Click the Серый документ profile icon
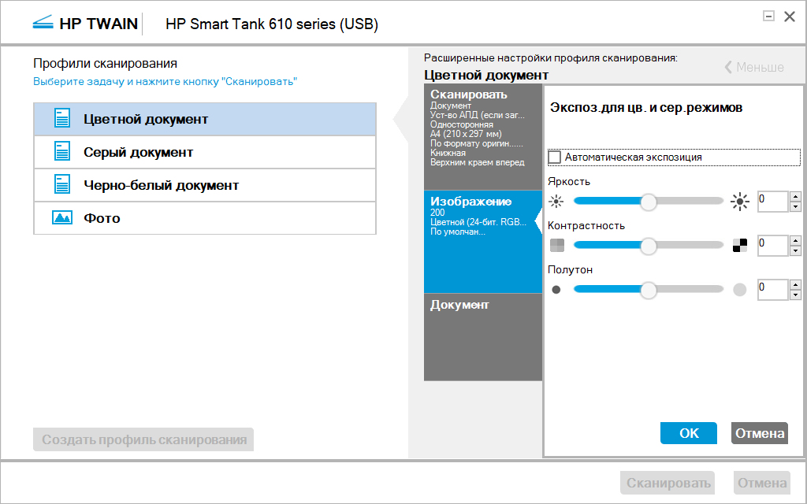Screen dimensions: 807x504 (62, 152)
